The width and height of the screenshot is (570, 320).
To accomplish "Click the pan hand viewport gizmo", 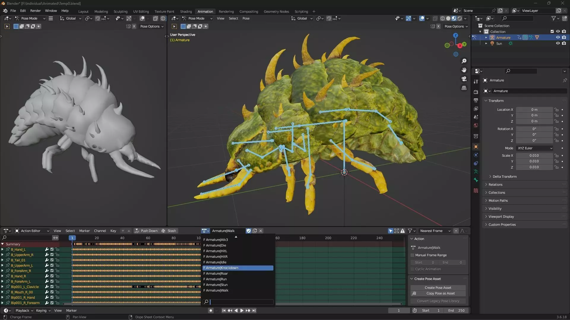I will pyautogui.click(x=464, y=70).
